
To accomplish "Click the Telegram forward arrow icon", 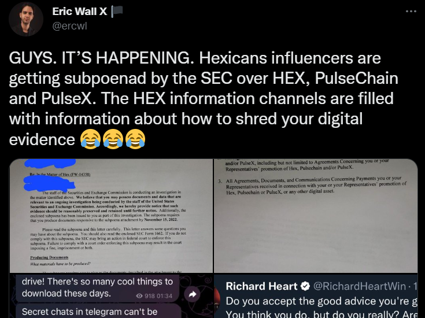I will tap(192, 294).
